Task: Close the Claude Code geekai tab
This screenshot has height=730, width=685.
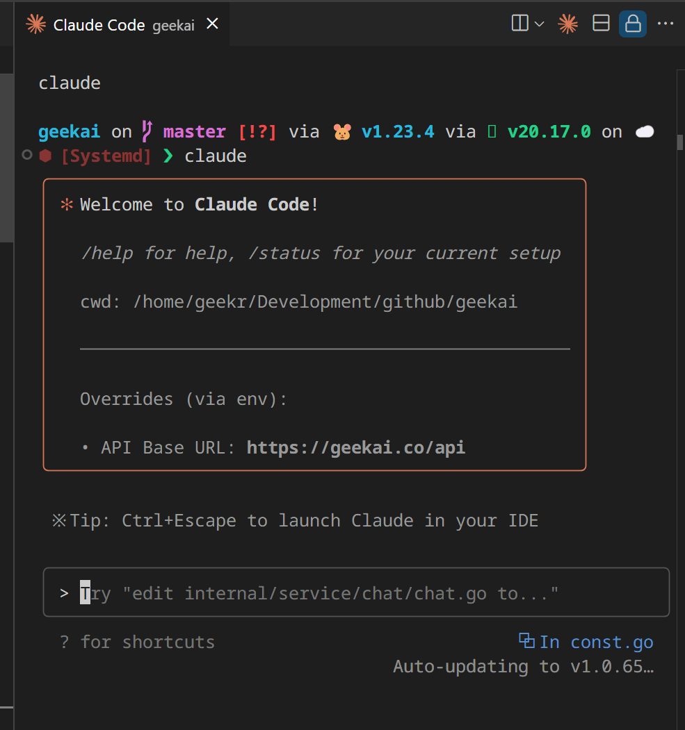Action: (213, 24)
